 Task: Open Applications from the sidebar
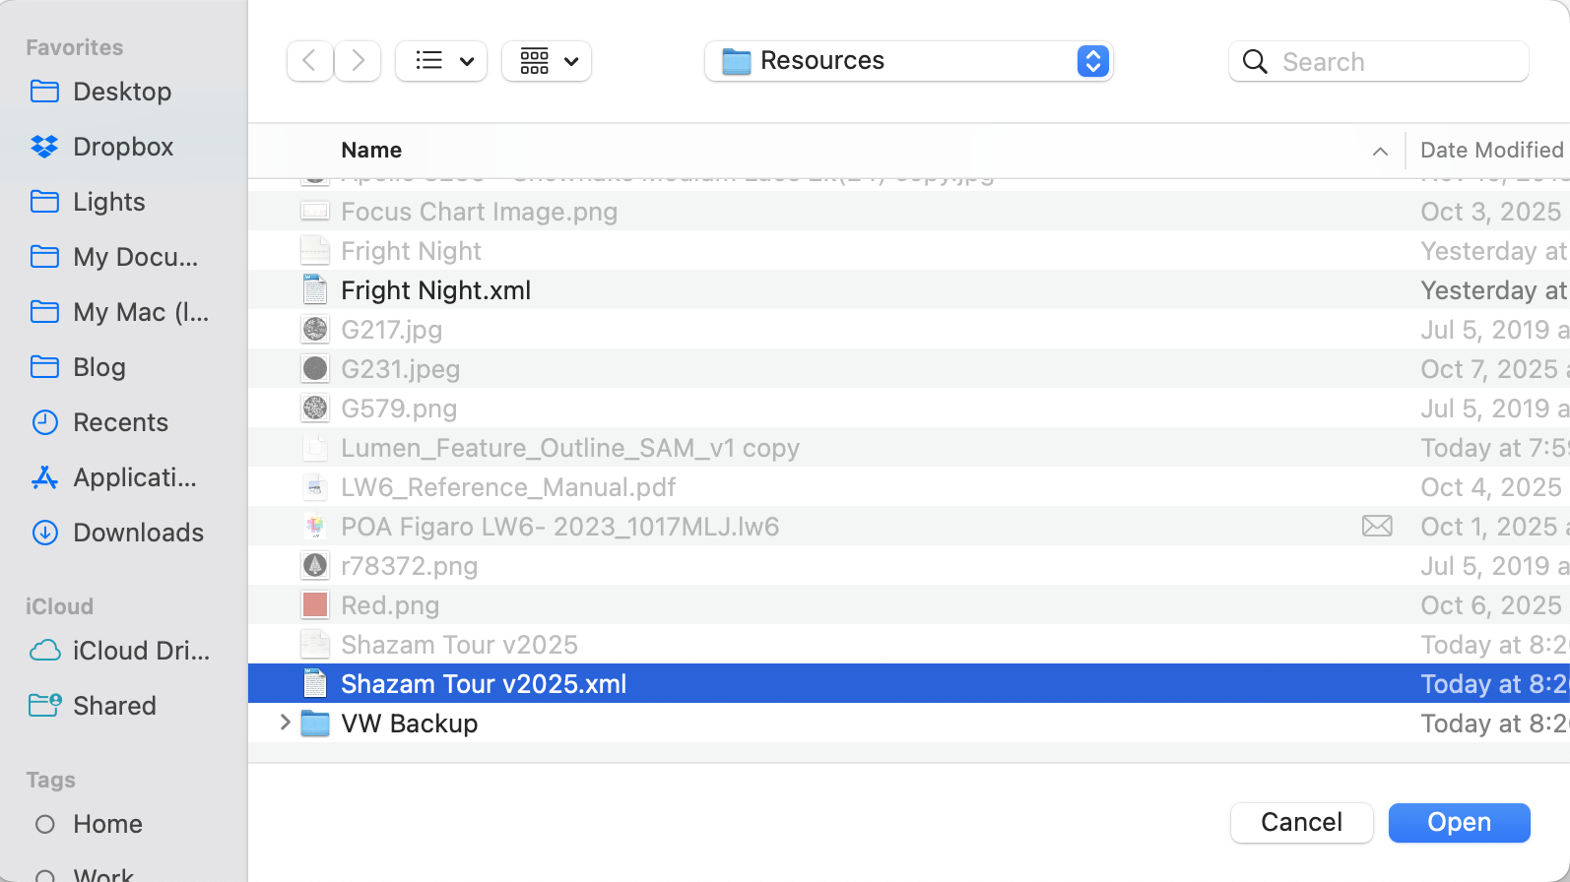coord(134,477)
